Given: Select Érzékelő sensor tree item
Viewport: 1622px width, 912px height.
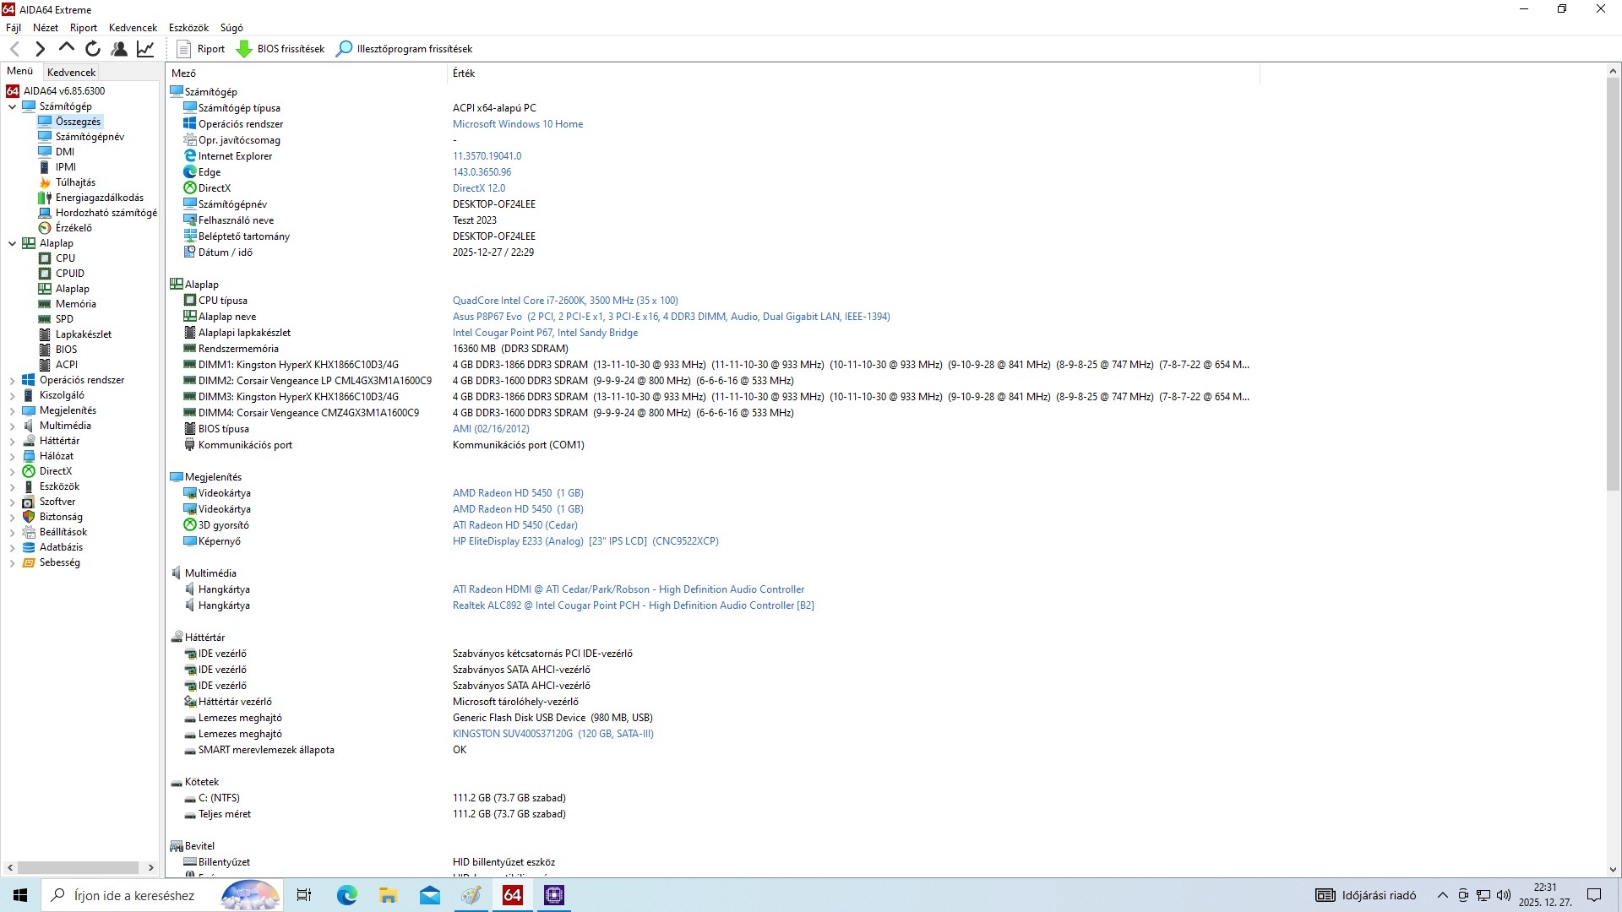Looking at the screenshot, I should point(73,228).
